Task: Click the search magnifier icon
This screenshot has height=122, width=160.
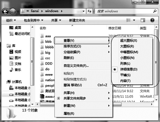Action: point(155,11)
